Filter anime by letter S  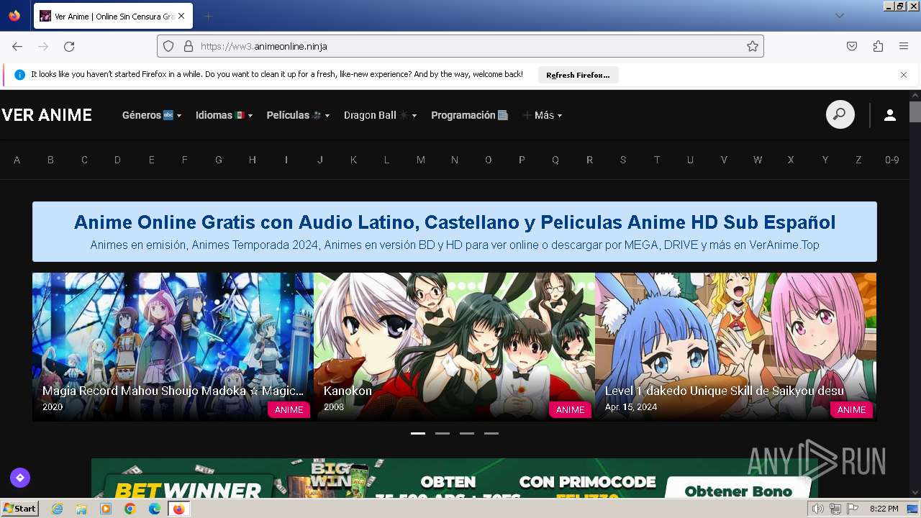[x=623, y=160]
